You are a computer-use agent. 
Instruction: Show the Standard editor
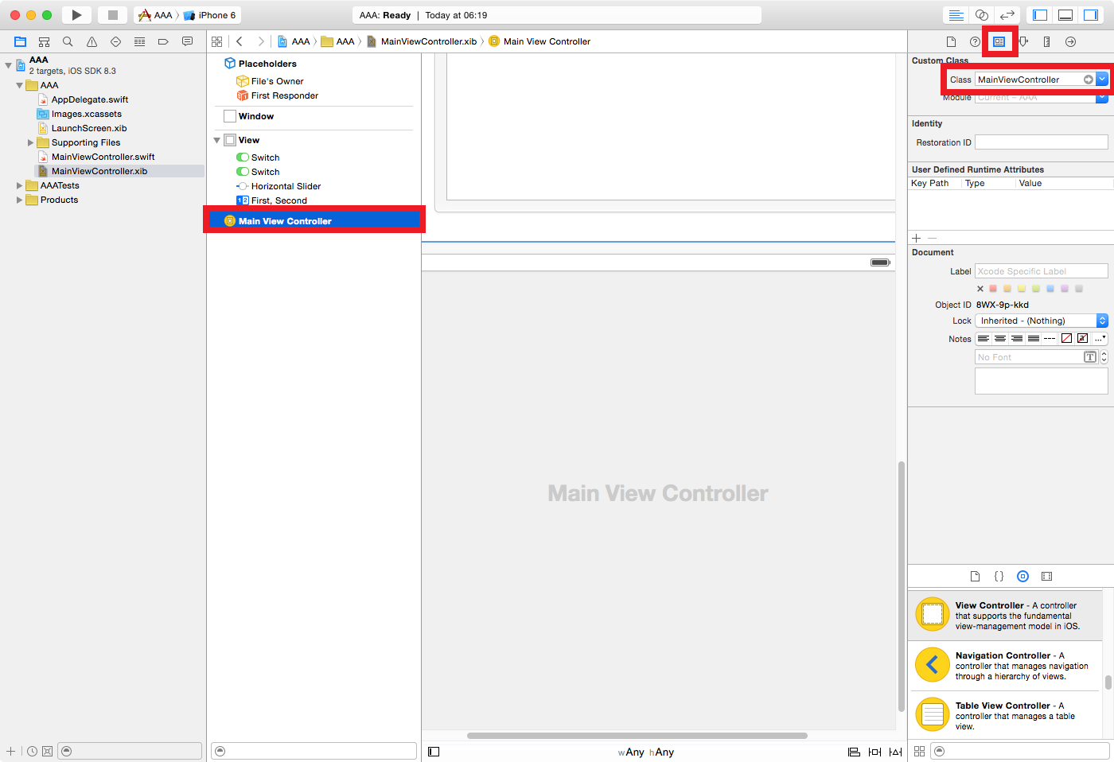coord(956,15)
